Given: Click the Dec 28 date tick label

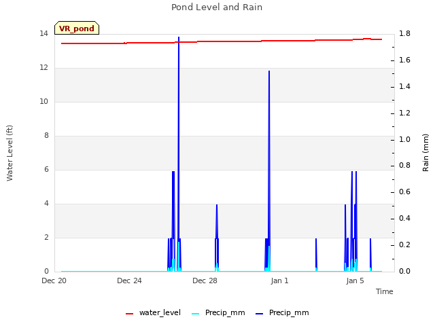Looking at the screenshot, I should point(205,280).
